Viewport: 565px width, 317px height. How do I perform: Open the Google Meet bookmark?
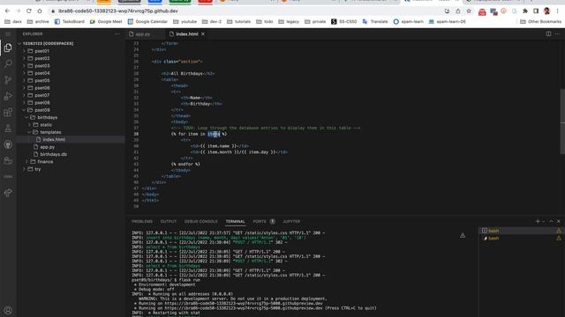[x=106, y=21]
